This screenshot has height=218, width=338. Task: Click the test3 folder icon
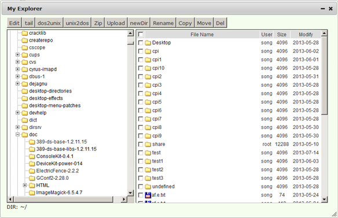click(x=148, y=178)
